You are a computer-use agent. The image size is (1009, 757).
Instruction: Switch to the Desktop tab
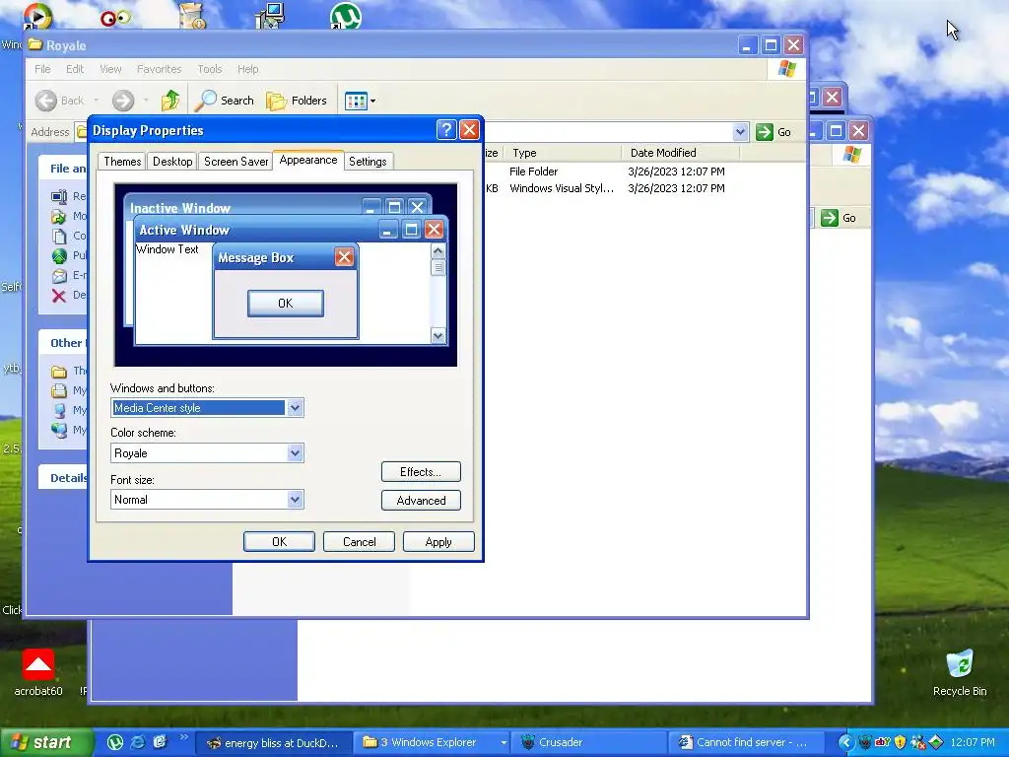tap(172, 162)
